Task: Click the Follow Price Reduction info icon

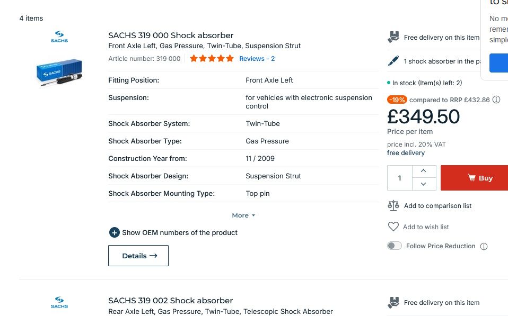Action: [484, 246]
